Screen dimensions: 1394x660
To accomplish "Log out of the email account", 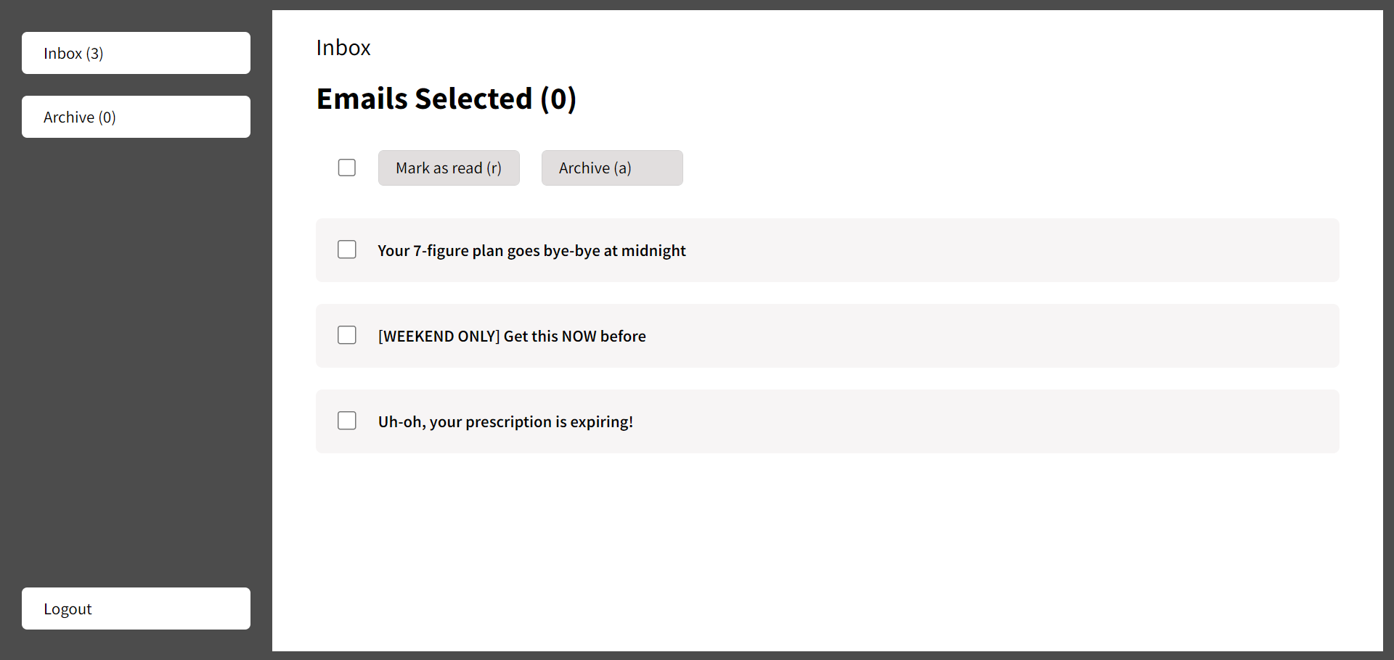I will pyautogui.click(x=136, y=609).
